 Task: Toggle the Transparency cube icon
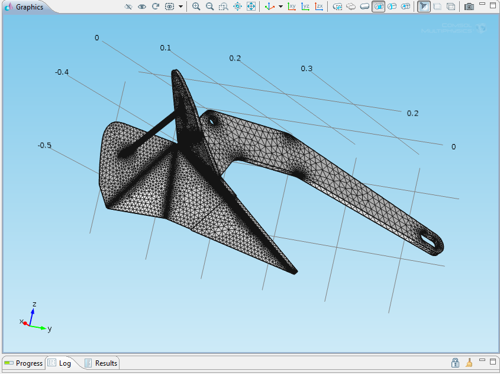[437, 7]
